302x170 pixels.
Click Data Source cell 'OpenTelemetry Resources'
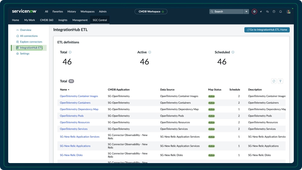tap(175, 122)
